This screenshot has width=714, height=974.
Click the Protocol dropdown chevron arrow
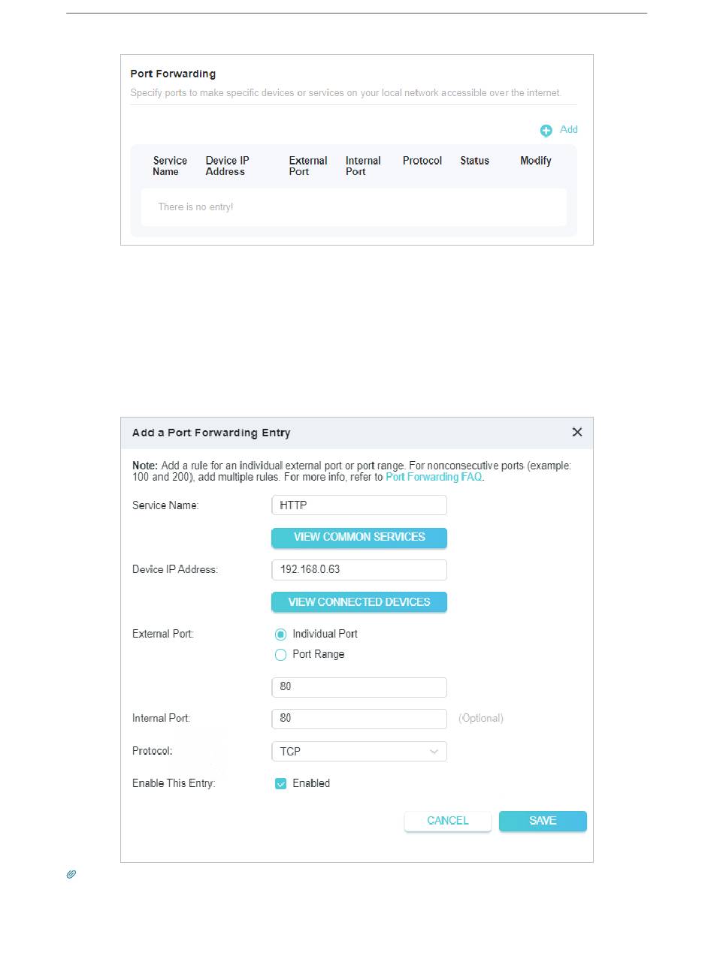pos(434,752)
